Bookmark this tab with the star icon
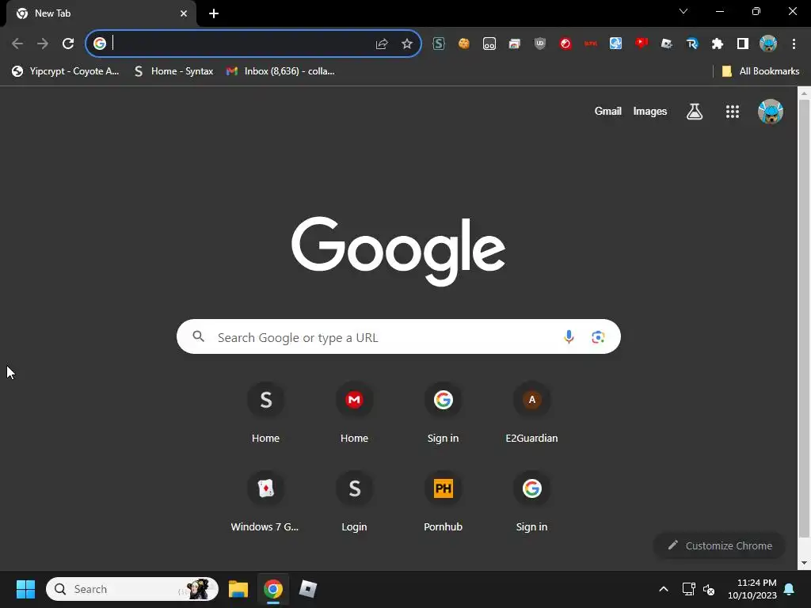This screenshot has height=608, width=811. coord(407,44)
